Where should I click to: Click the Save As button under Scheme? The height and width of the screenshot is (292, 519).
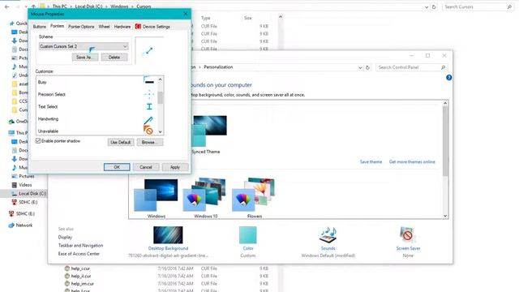pyautogui.click(x=85, y=58)
